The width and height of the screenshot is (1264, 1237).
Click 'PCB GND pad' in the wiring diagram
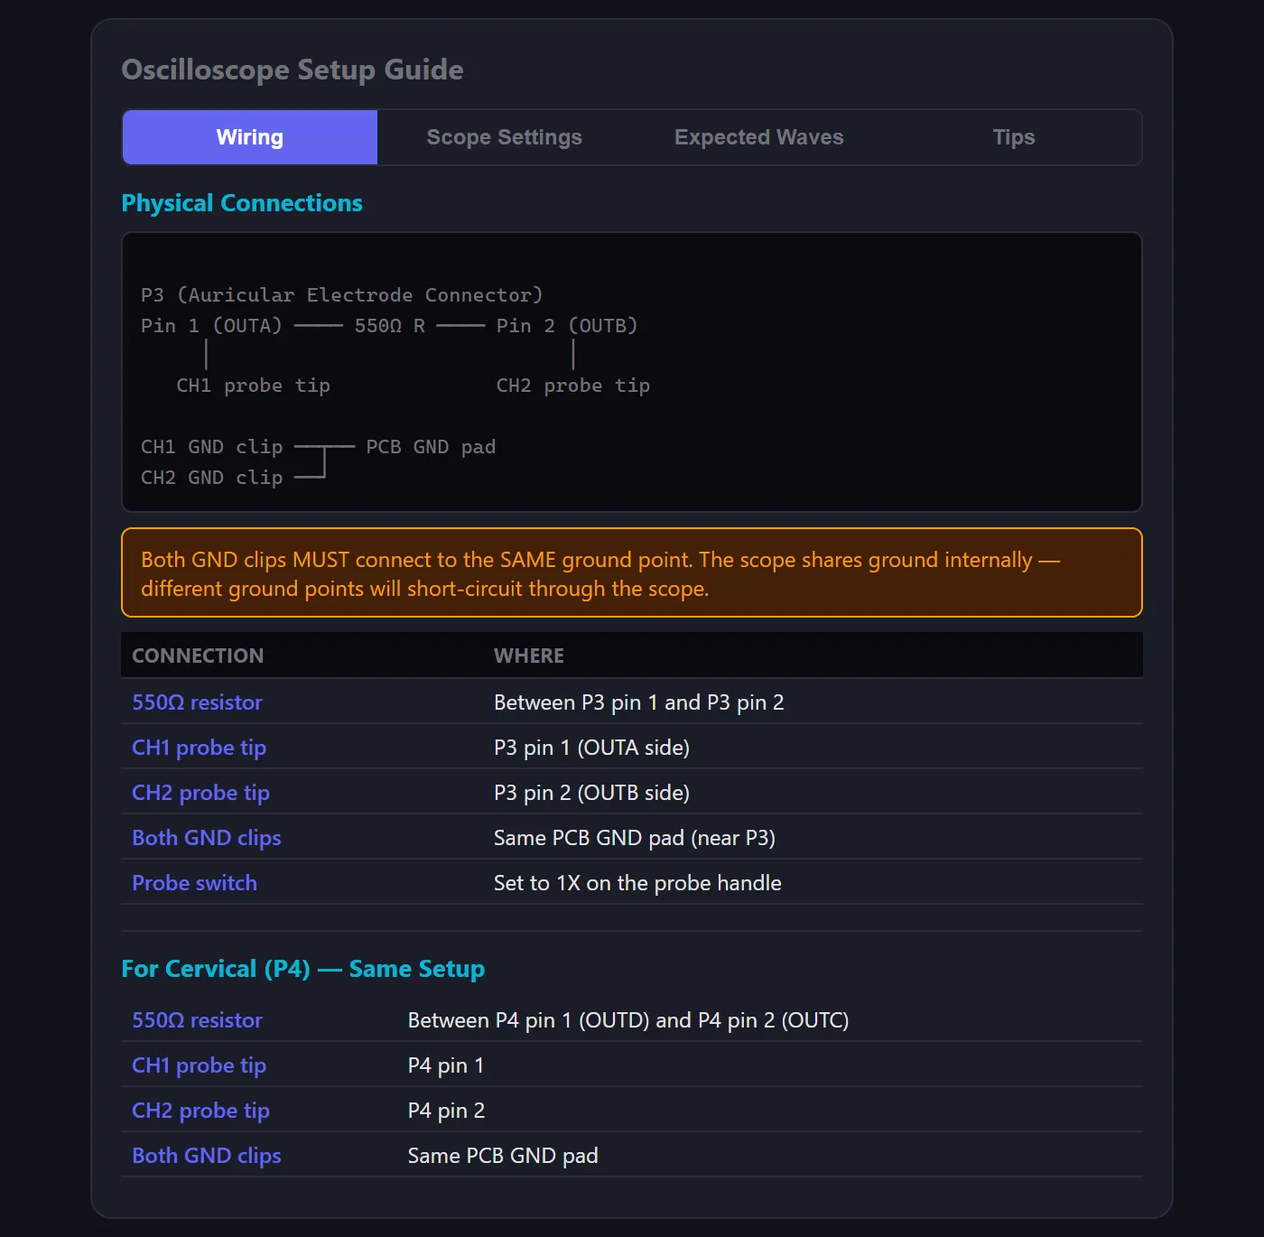(431, 447)
